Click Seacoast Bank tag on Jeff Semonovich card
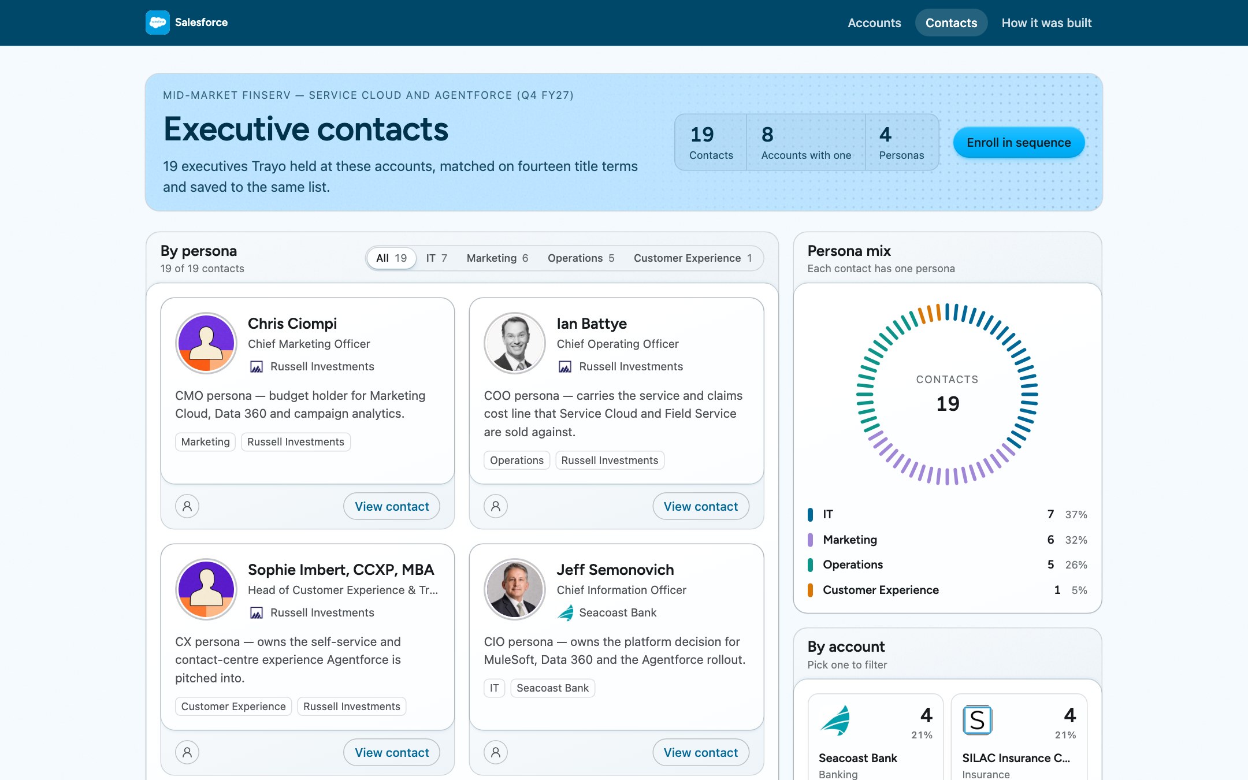Screen dimensions: 1248x780 click(552, 688)
